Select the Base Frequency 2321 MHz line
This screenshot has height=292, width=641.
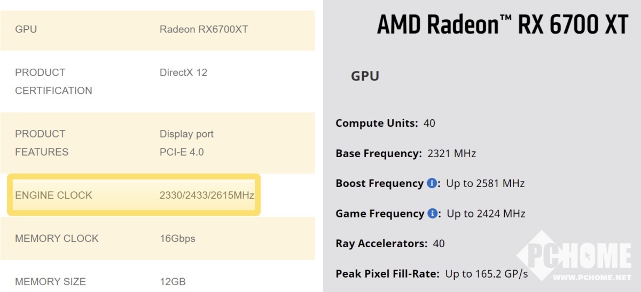pyautogui.click(x=405, y=153)
